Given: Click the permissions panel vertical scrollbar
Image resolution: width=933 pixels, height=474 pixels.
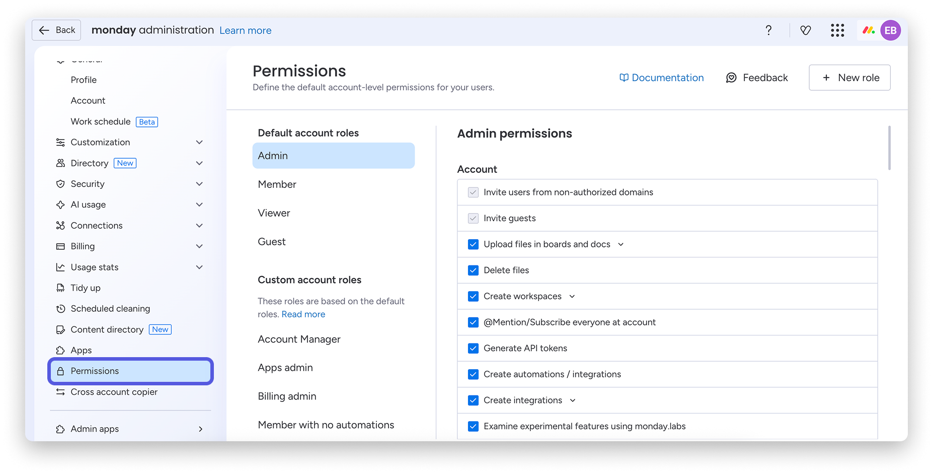Looking at the screenshot, I should pos(889,148).
